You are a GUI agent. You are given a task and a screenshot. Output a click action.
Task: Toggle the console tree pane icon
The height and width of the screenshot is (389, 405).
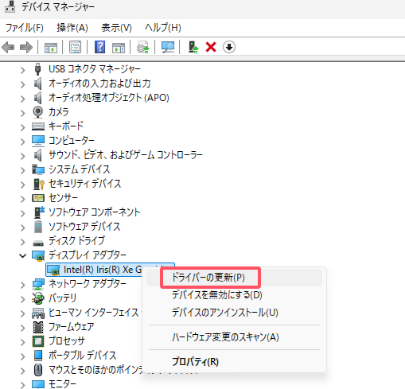(x=50, y=48)
